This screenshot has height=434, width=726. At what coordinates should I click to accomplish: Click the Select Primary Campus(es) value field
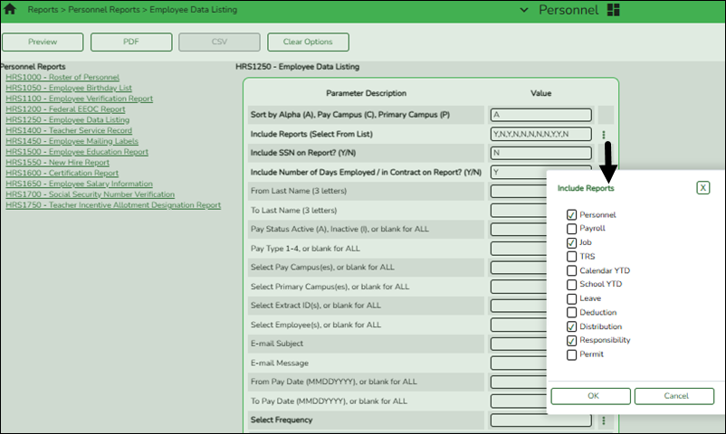pyautogui.click(x=519, y=287)
